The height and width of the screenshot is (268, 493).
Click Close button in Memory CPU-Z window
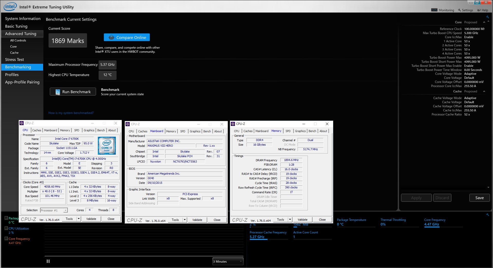322,220
